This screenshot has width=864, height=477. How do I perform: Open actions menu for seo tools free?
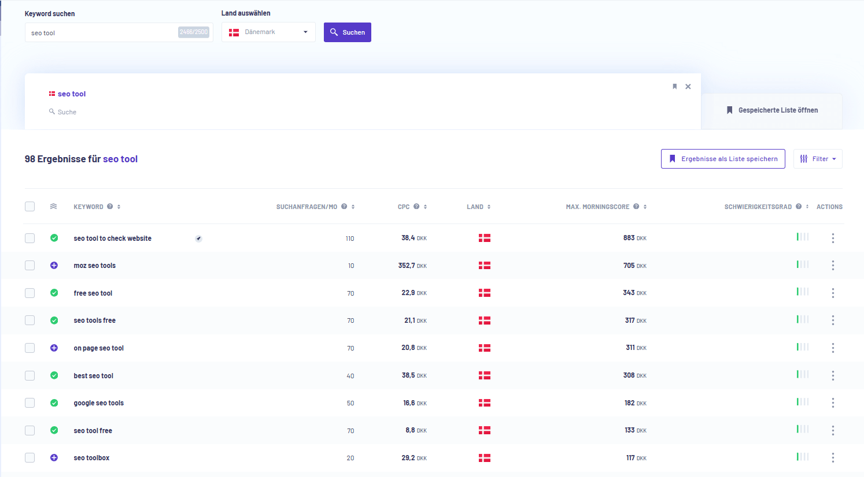pyautogui.click(x=833, y=321)
